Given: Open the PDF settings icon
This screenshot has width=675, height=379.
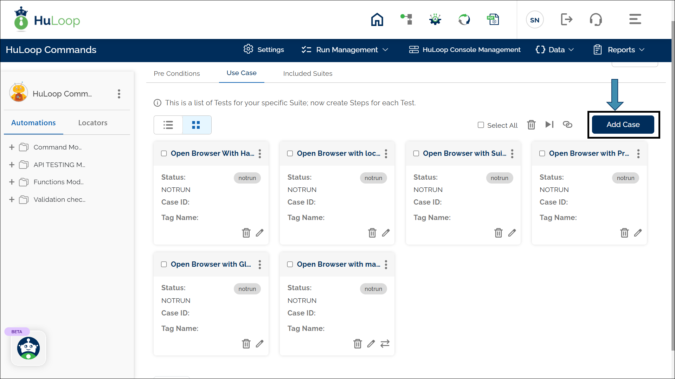Looking at the screenshot, I should coord(493,20).
